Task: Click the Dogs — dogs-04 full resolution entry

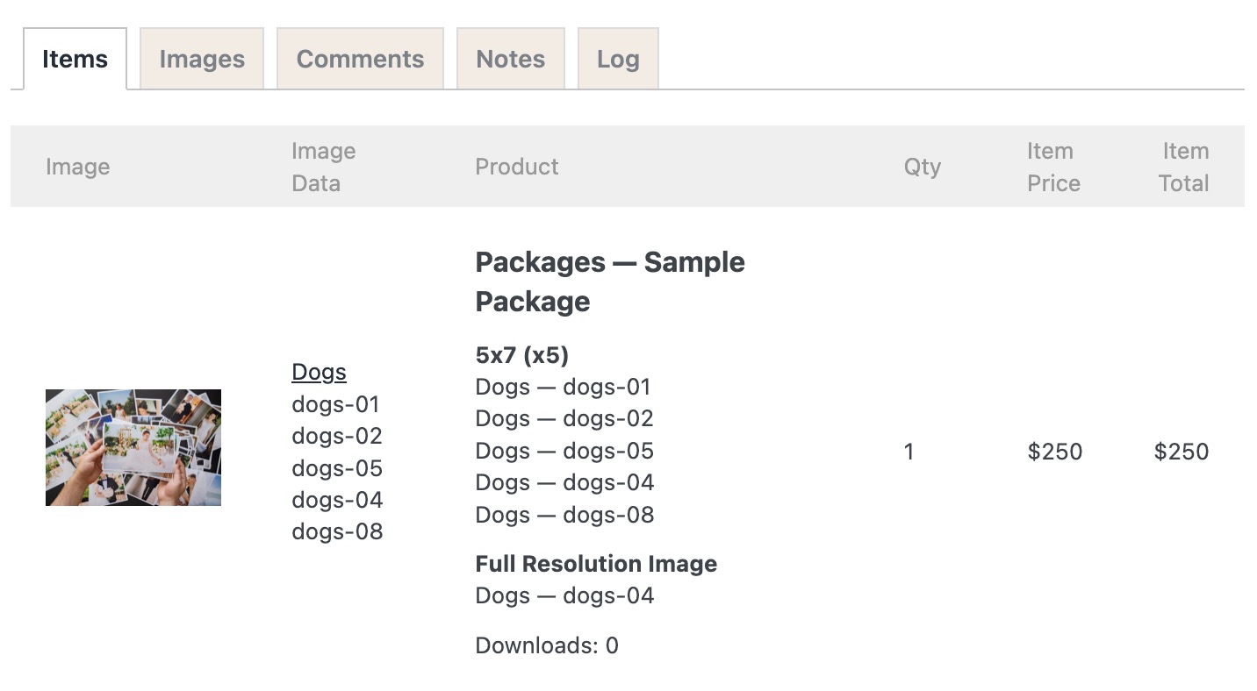Action: 564,595
